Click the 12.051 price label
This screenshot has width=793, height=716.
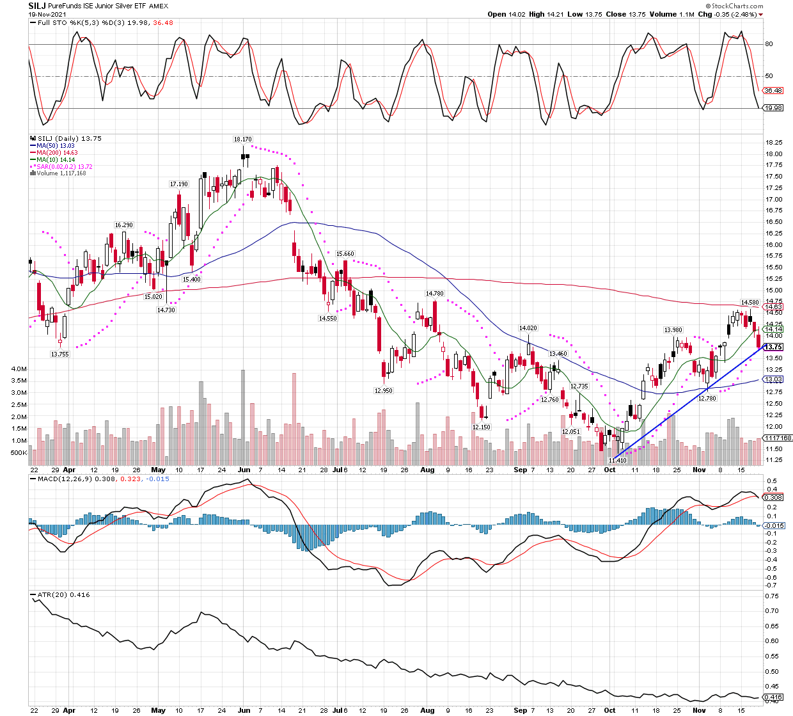(x=571, y=432)
